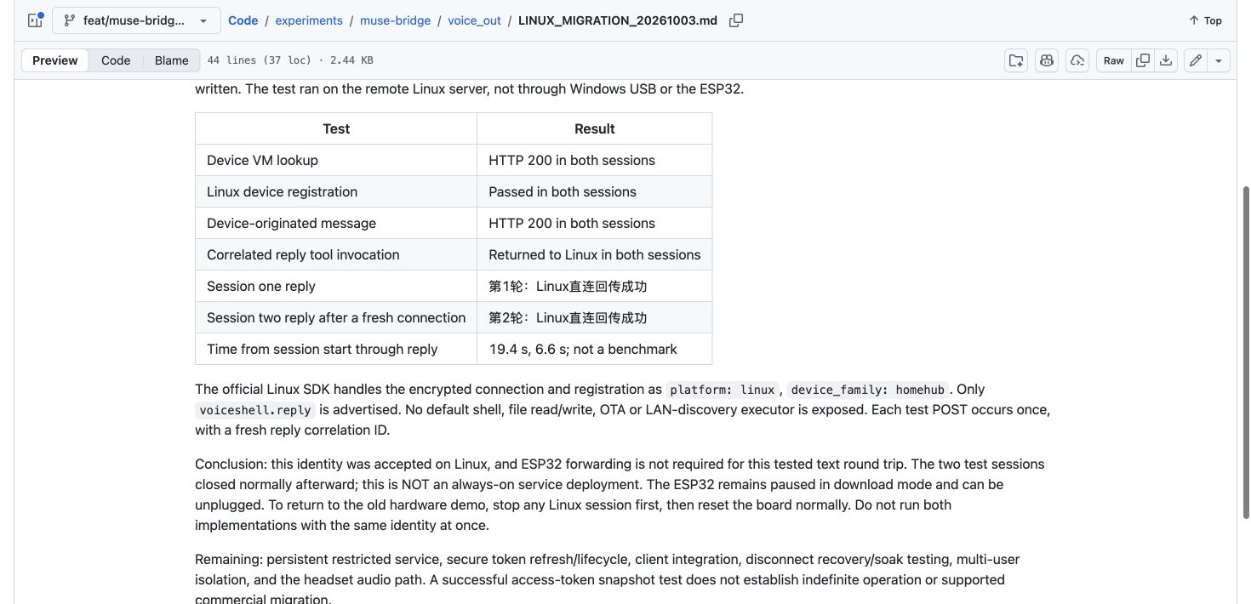The image size is (1251, 604).
Task: Copy the file path using copy icon
Action: pyautogui.click(x=736, y=20)
